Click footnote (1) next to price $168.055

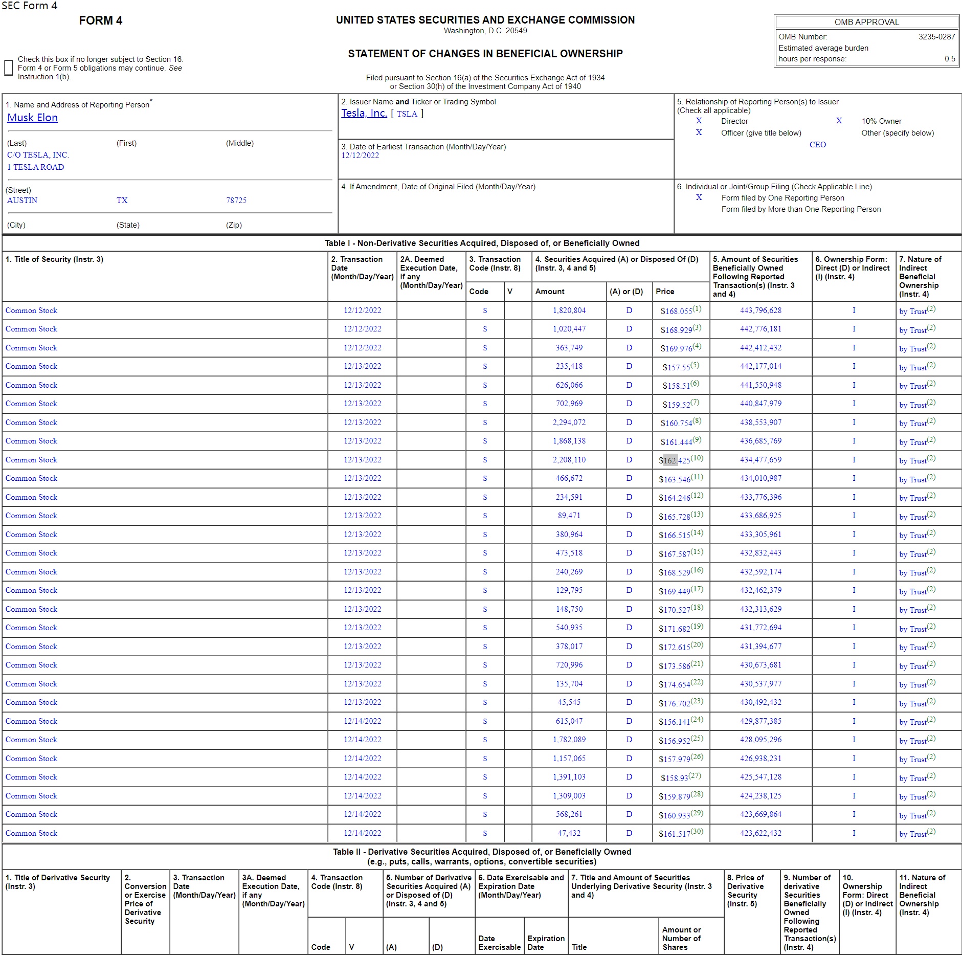point(697,309)
